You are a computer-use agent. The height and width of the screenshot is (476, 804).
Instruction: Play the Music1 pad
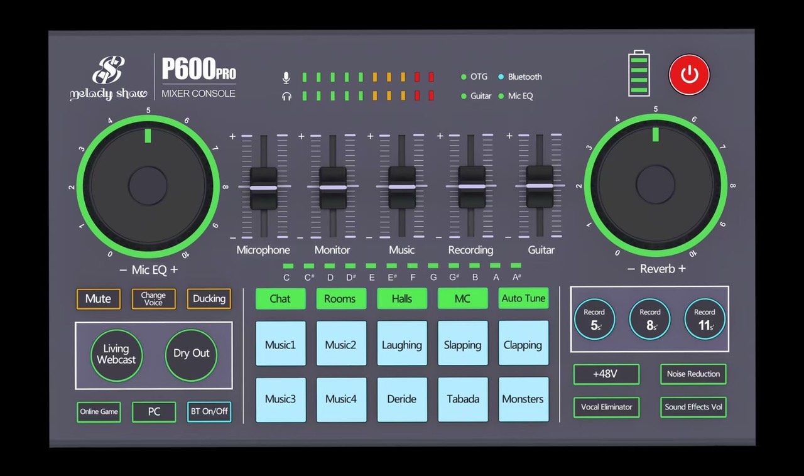tap(281, 343)
